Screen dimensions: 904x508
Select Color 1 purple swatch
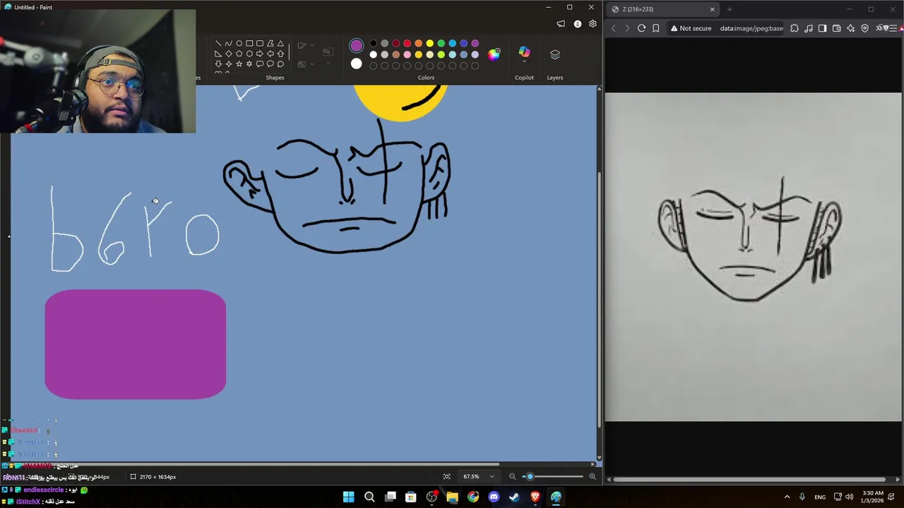[x=356, y=46]
